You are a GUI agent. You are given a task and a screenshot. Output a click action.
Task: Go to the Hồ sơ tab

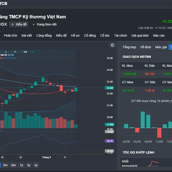click(x=75, y=36)
